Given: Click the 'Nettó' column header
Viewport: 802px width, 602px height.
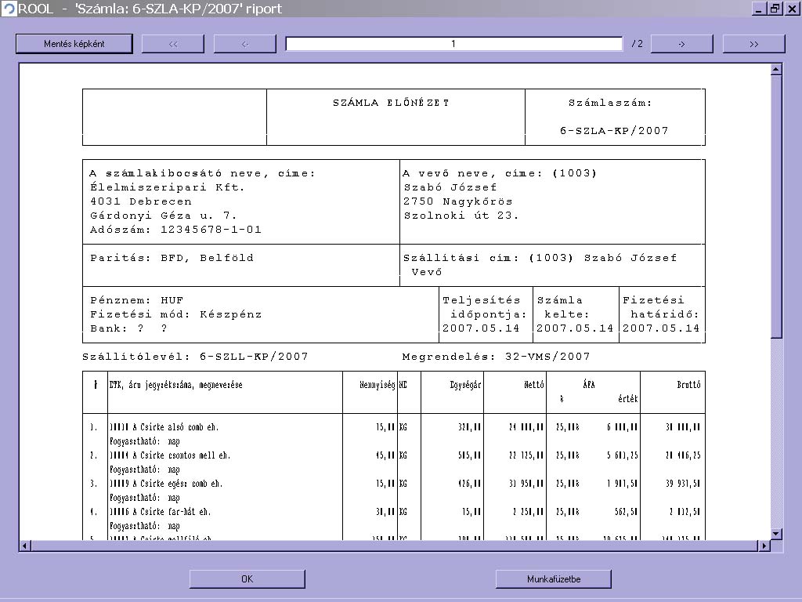Looking at the screenshot, I should (x=534, y=385).
